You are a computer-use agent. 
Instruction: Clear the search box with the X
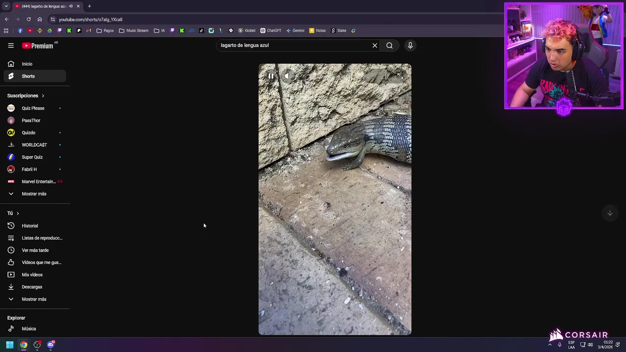[375, 45]
